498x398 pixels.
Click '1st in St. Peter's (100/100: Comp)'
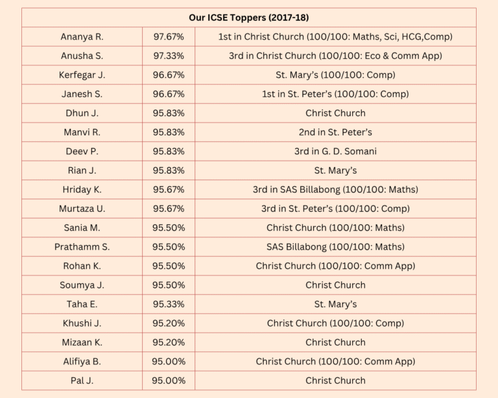click(335, 94)
